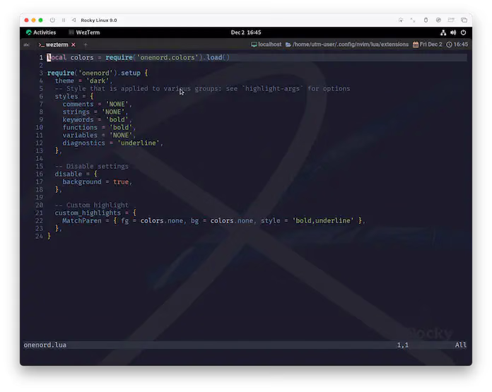
Task: Click 'onenord.colors' string on line 1
Action: click(168, 57)
